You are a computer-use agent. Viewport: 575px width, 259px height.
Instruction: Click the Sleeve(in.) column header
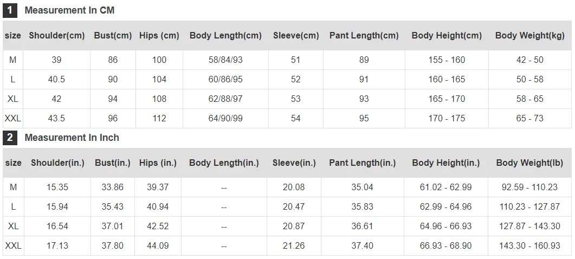coord(294,163)
